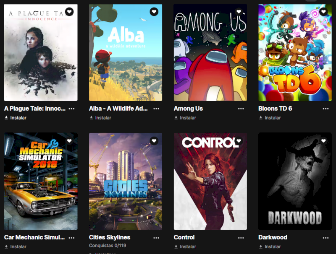Screen dimensions: 336x254
Task: Install Among Us game
Action: tap(185, 118)
